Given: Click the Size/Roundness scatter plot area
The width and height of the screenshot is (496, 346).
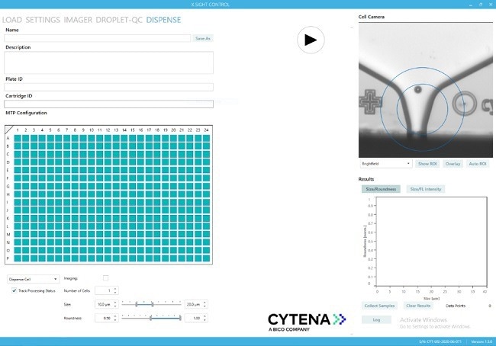Looking at the screenshot, I should point(431,241).
